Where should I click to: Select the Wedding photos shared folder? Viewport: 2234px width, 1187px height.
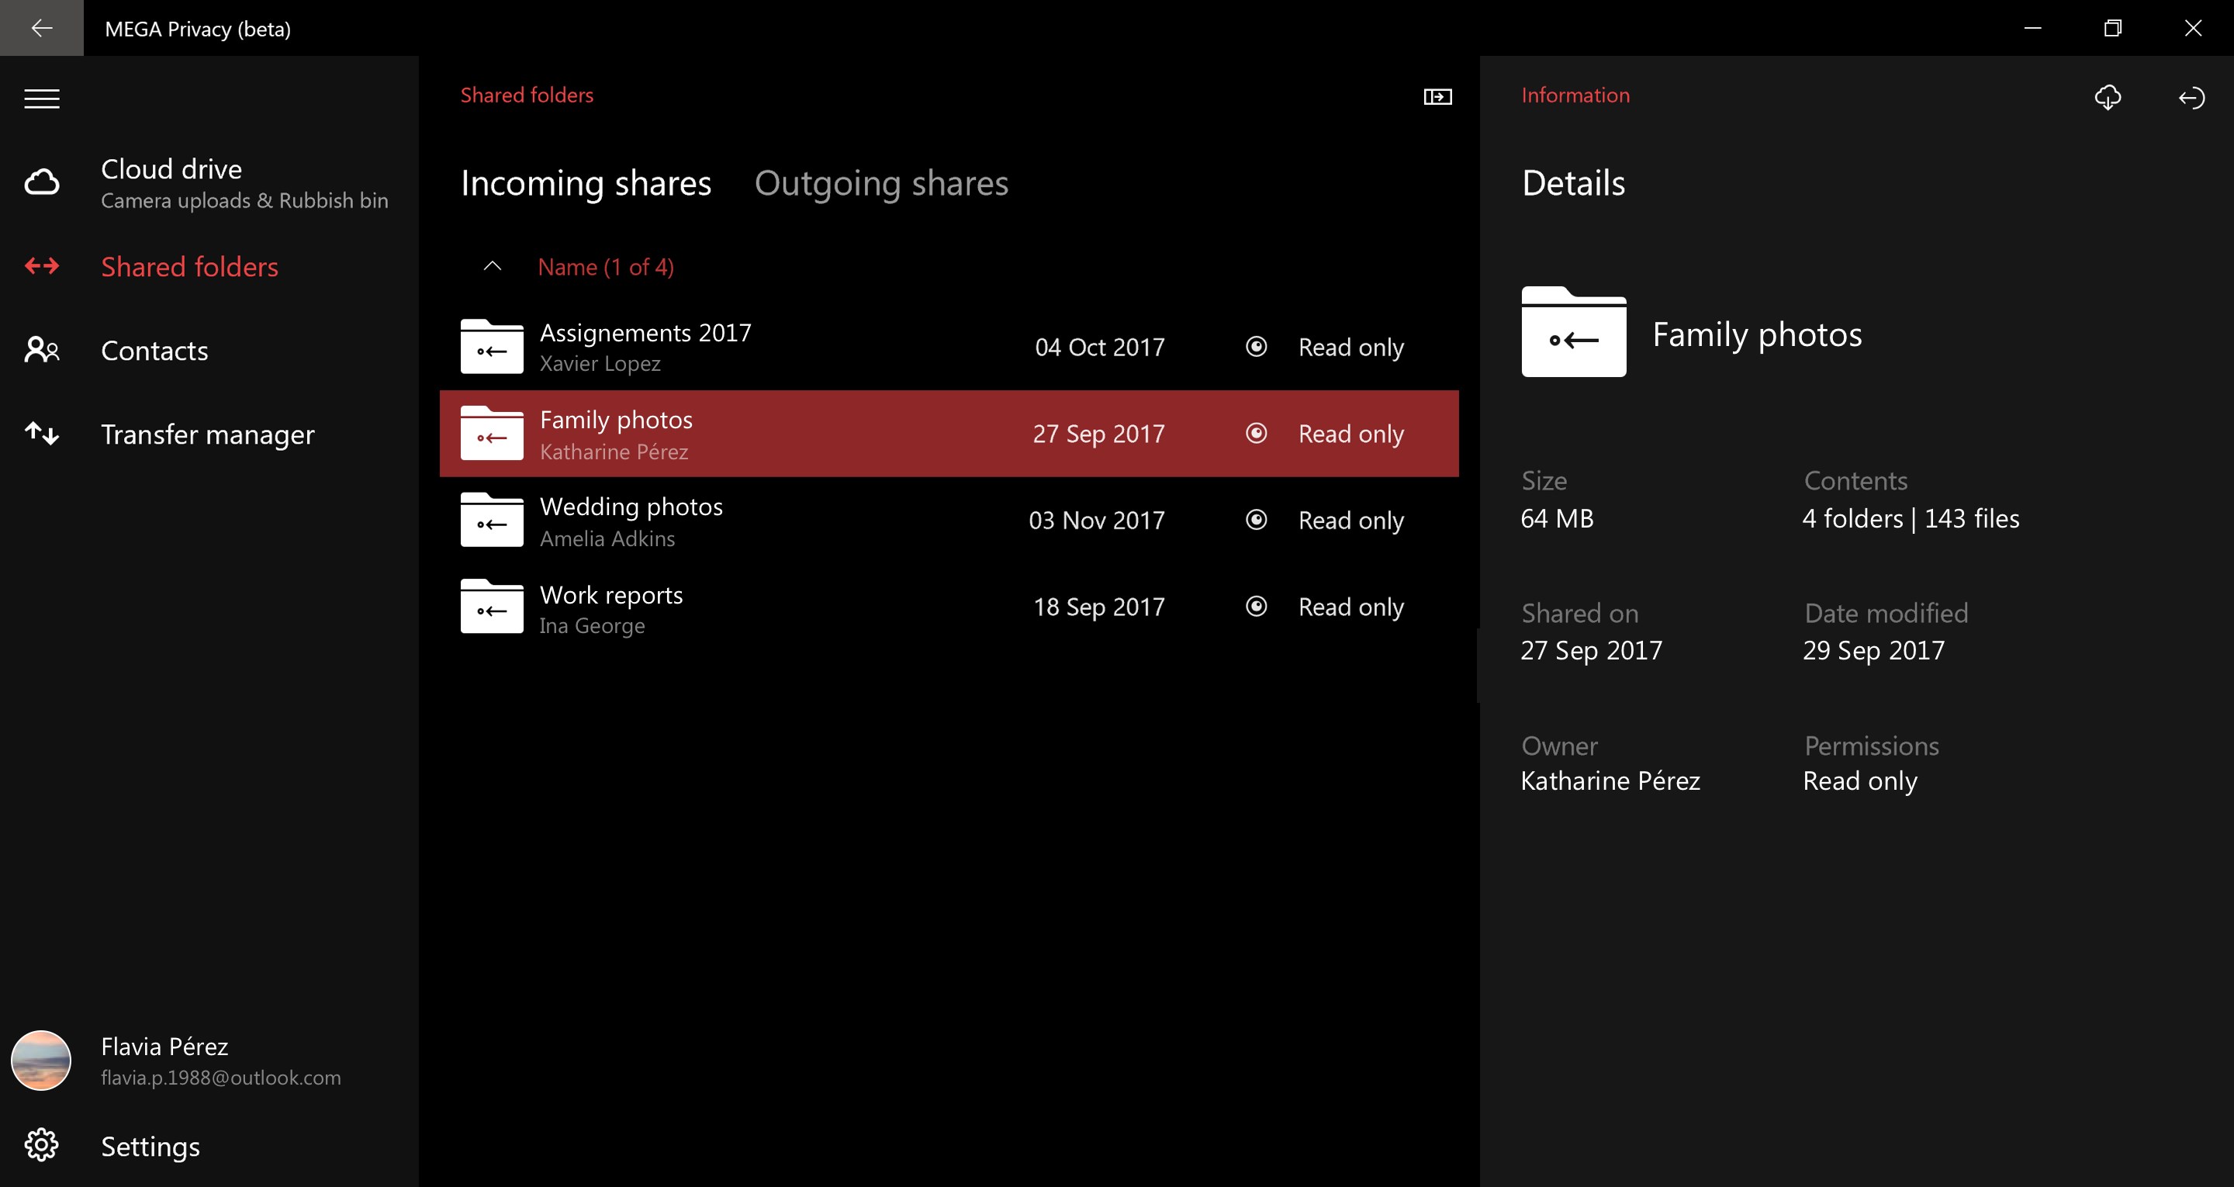click(x=631, y=507)
